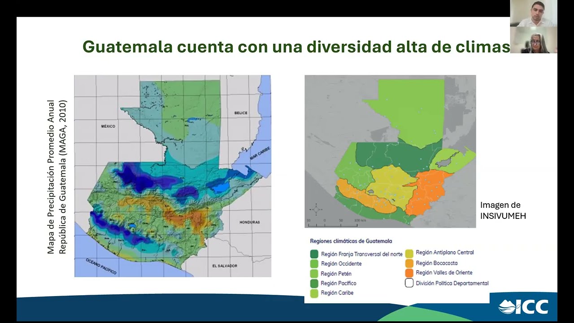
Task: Click the 'OCEANO PACIFICO' label on the map
Action: (x=100, y=267)
